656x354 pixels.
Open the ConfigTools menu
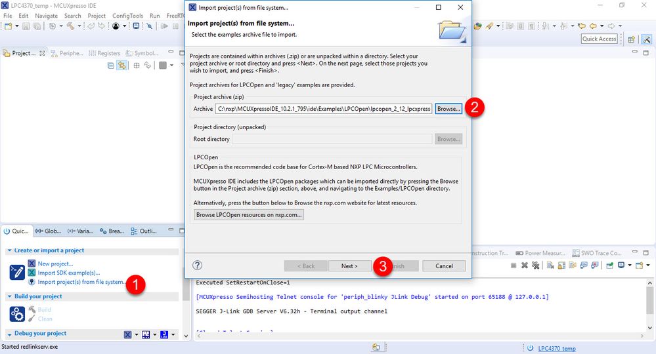tap(127, 16)
